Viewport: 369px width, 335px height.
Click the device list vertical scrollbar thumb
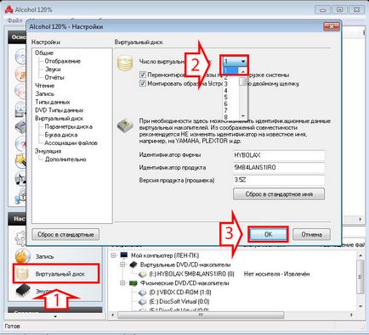tap(360, 276)
